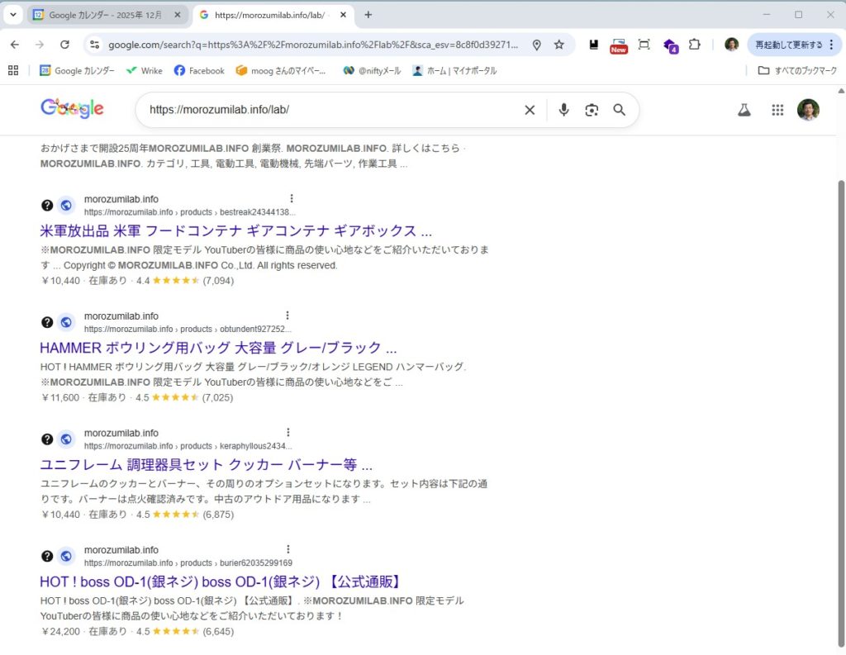Open the 米軍放出品 フードコンテナ result link

[235, 230]
